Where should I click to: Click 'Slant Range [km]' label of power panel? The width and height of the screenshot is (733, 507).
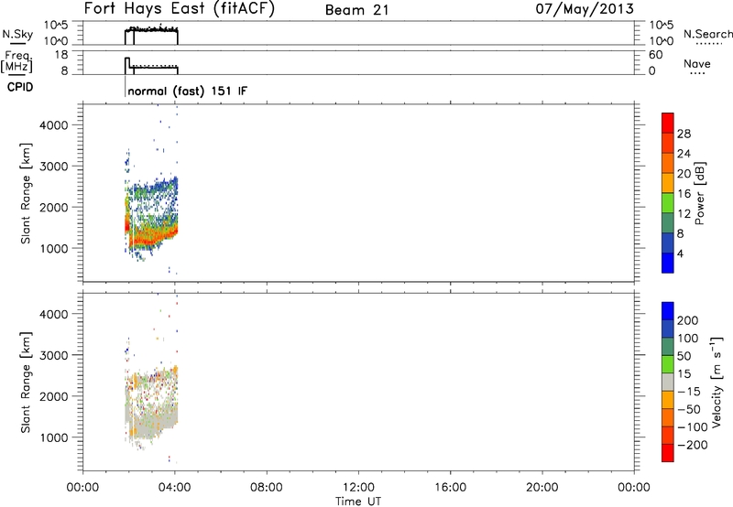[x=26, y=193]
